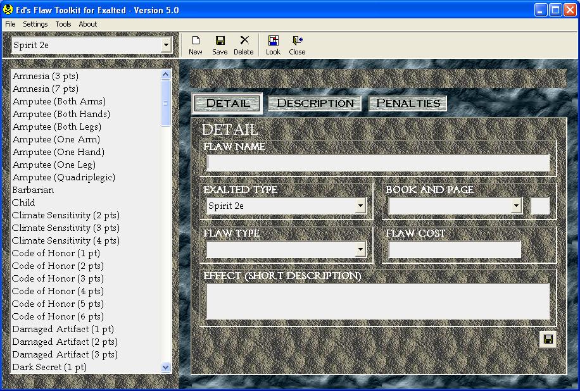Select Damaged Artifact (2 pts)
The image size is (580, 391).
click(65, 342)
